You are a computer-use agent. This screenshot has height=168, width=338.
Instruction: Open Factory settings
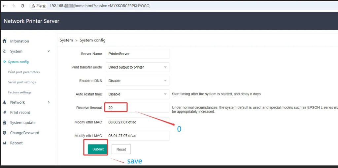pyautogui.click(x=19, y=92)
